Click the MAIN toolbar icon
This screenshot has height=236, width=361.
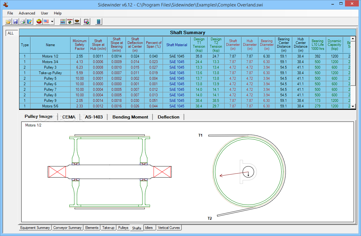coord(77,22)
